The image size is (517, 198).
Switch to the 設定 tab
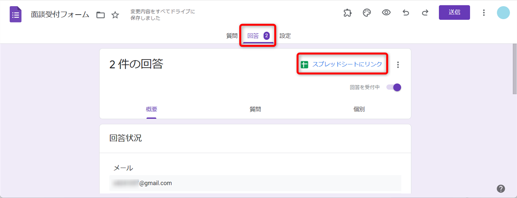pos(285,36)
